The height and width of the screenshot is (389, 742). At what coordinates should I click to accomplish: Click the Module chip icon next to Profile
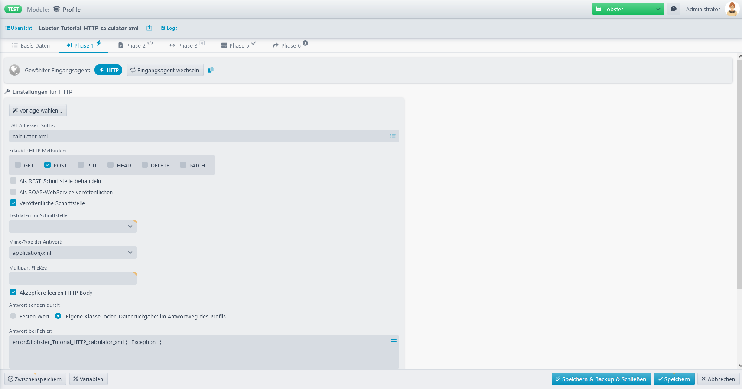click(56, 9)
